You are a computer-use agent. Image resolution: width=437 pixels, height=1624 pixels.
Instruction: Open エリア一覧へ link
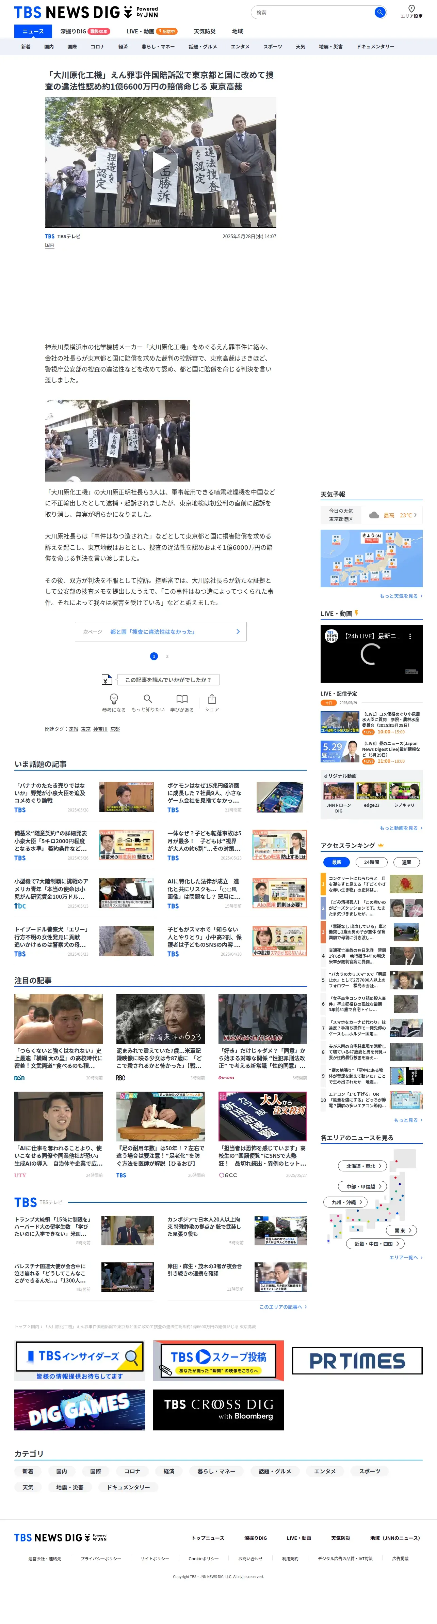[405, 1257]
